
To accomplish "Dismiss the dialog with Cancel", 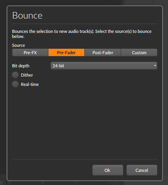I will pyautogui.click(x=142, y=170).
